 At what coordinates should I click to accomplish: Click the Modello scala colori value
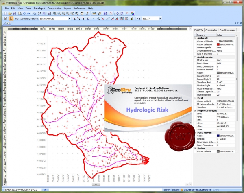pyautogui.click(x=224, y=104)
